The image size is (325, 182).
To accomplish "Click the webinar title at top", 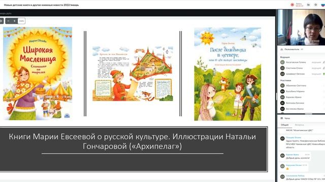I will [x=41, y=5].
